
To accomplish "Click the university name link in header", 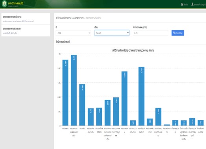I will tap(15, 3).
